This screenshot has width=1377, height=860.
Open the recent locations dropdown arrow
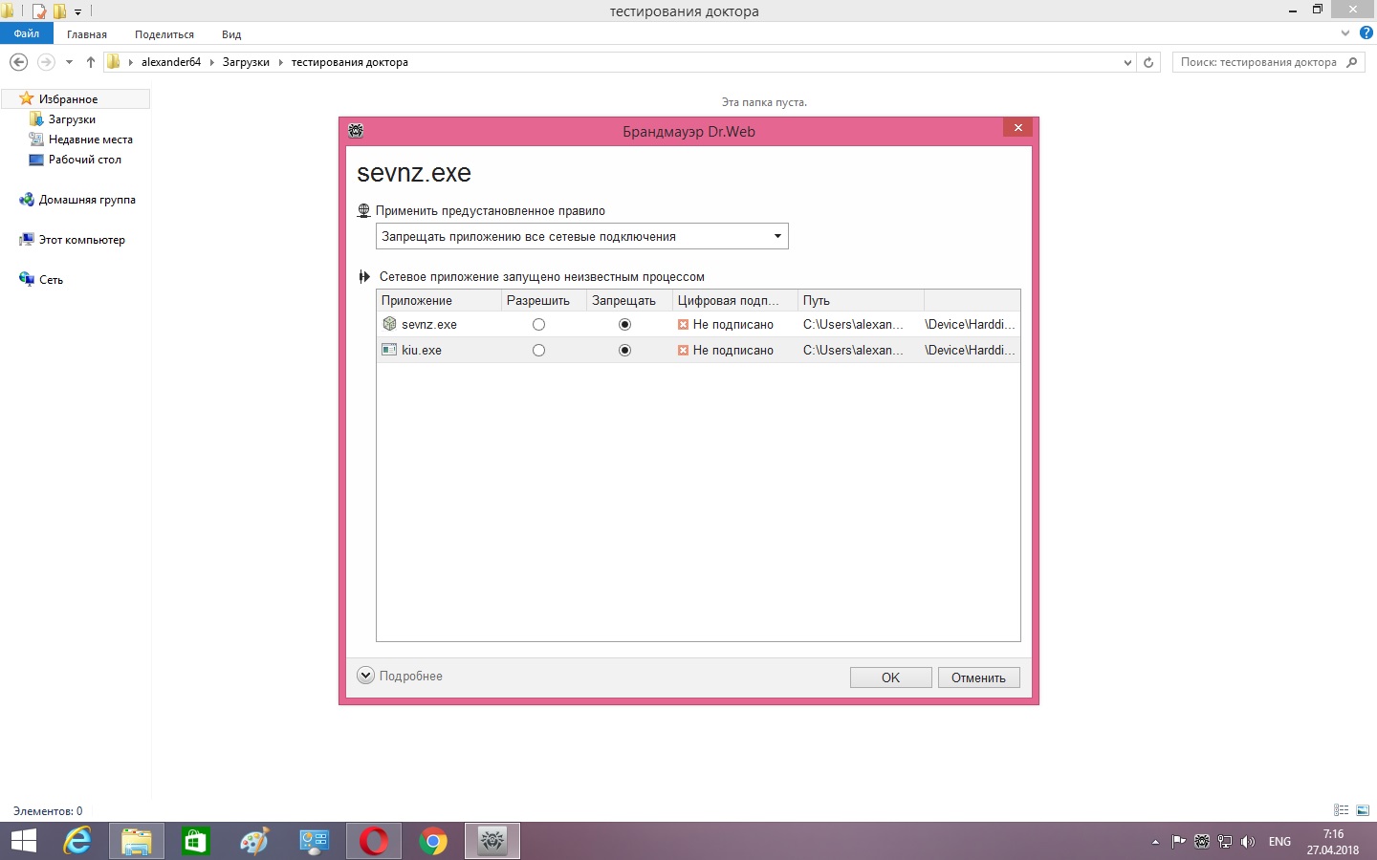click(x=69, y=62)
